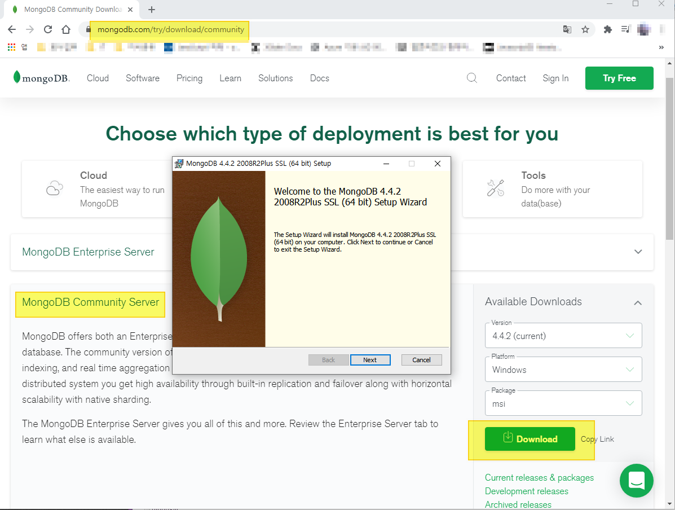Click the green Download button

coord(530,439)
